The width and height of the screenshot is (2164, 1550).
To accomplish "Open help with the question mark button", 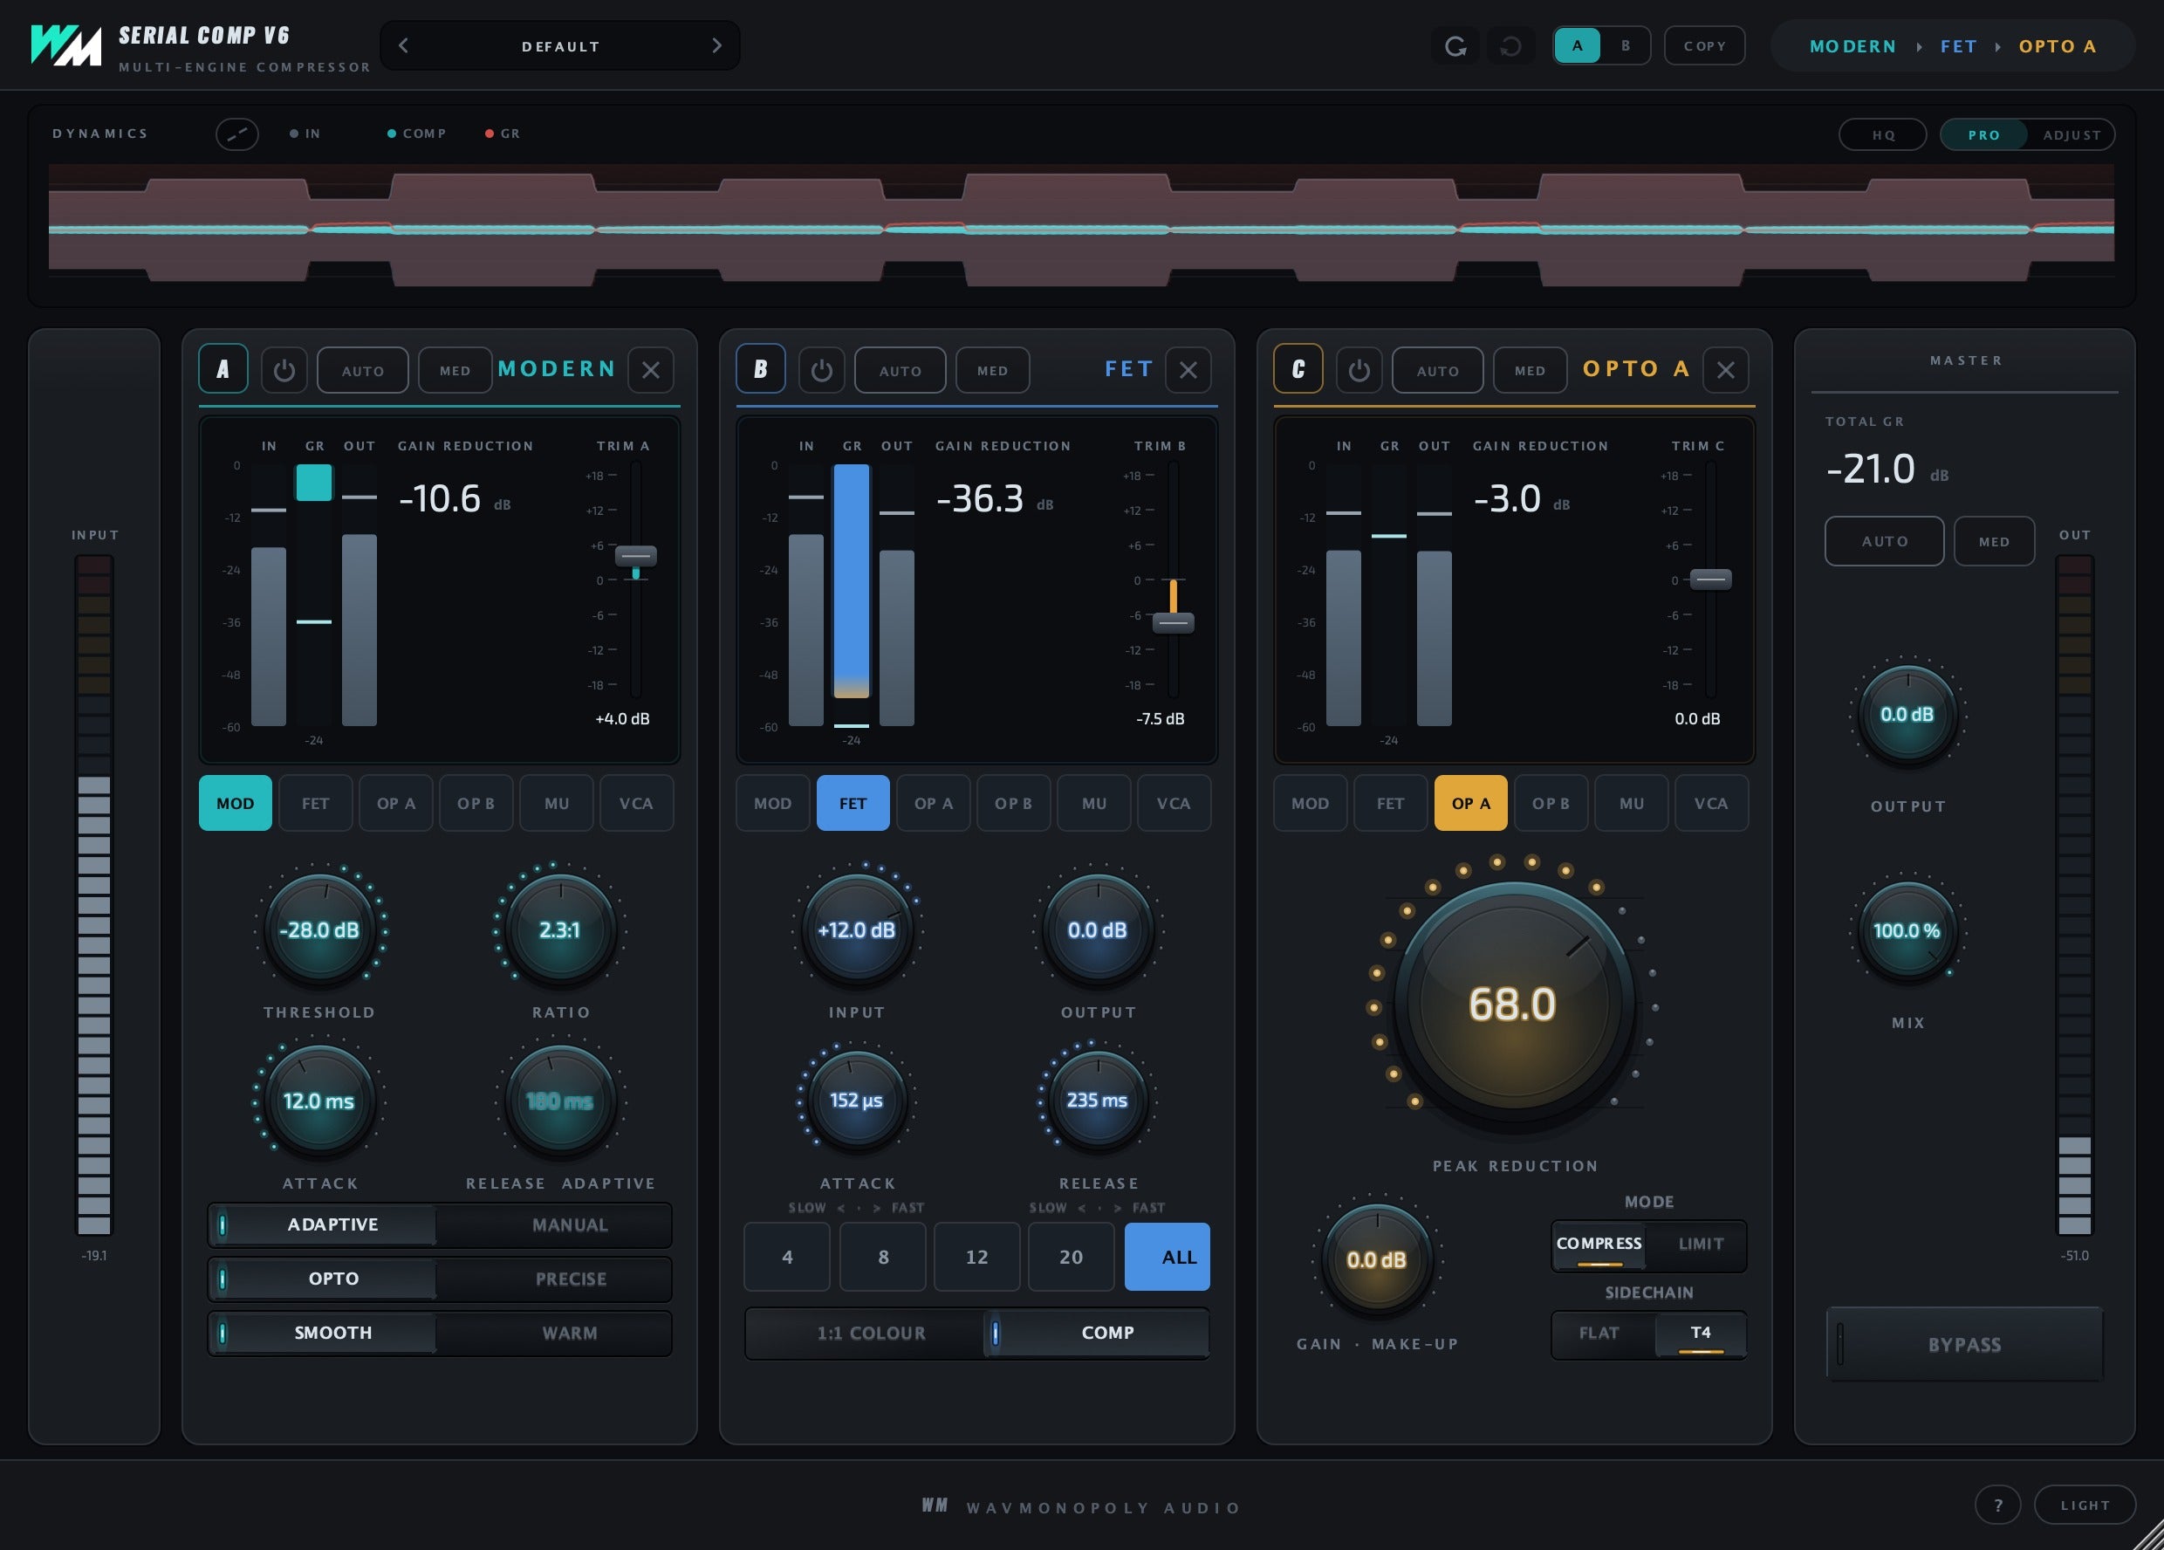I will [x=1998, y=1505].
